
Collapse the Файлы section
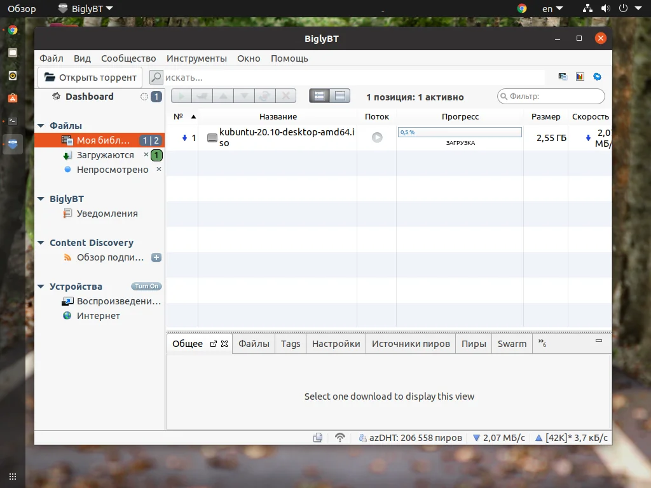coord(41,126)
